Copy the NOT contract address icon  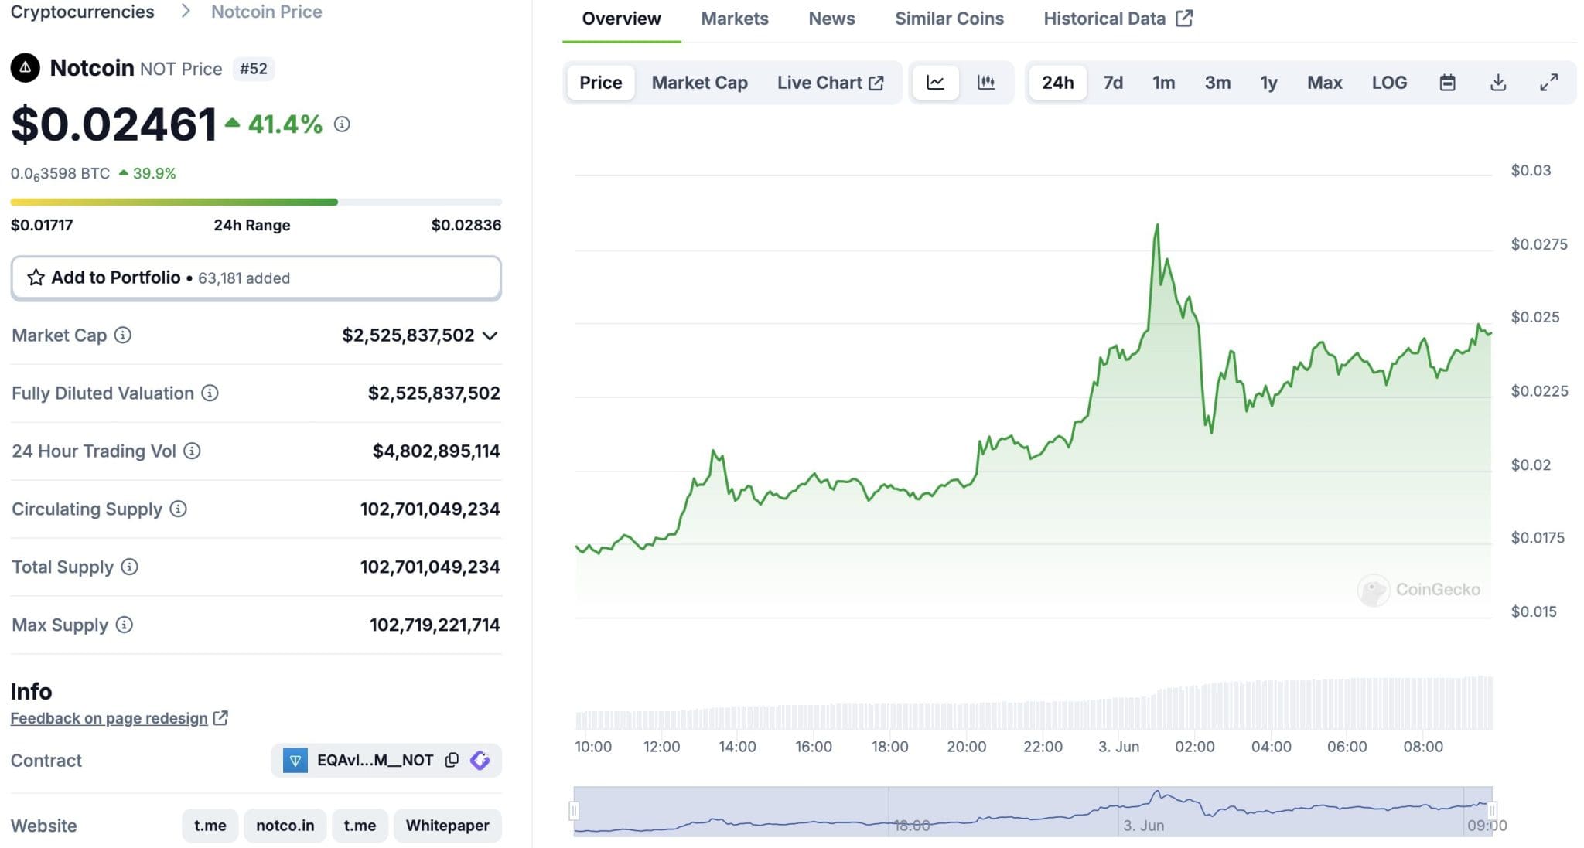pyautogui.click(x=452, y=760)
